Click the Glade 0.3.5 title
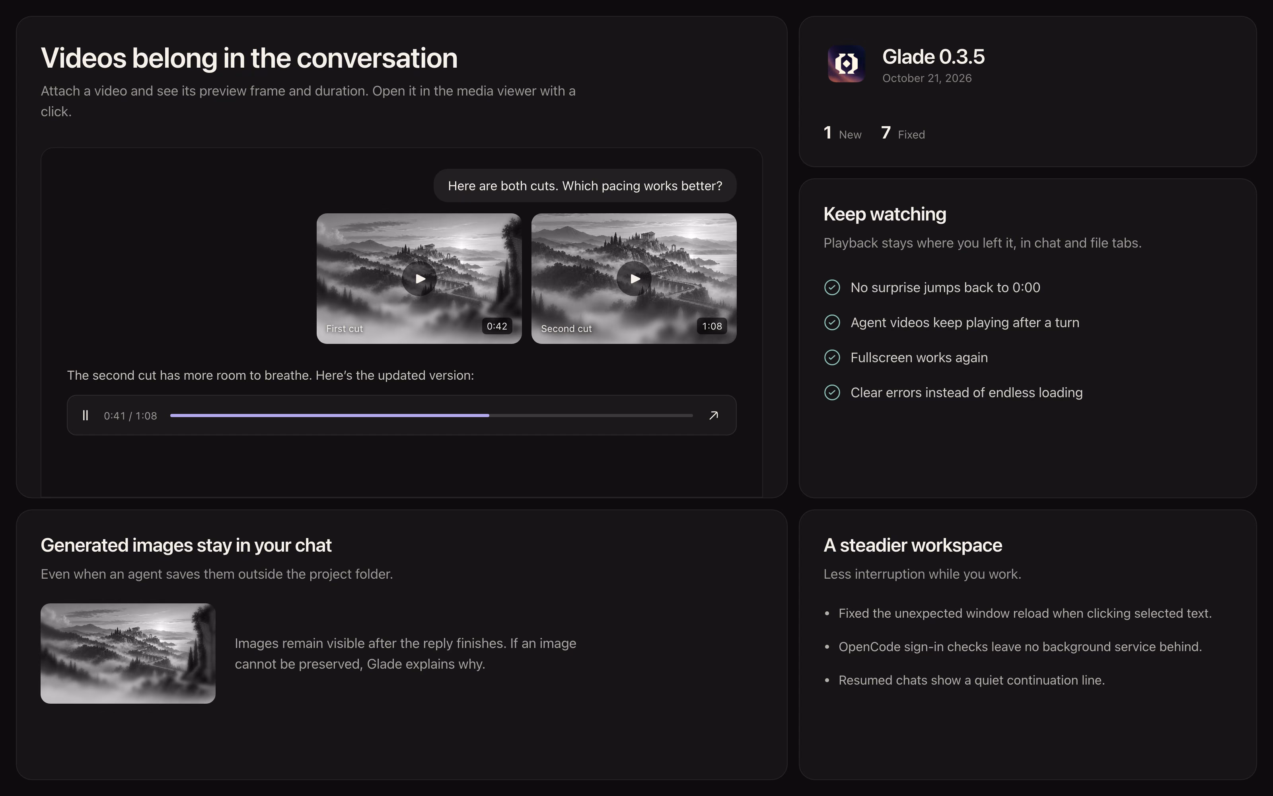1273x796 pixels. point(933,57)
